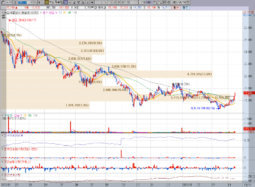Select the yearly (년) period button
255x187 pixels.
click(x=78, y=2)
